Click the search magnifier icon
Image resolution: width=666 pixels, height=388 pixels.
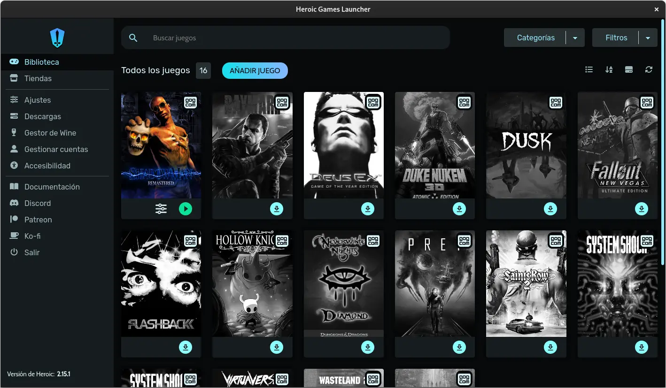pyautogui.click(x=133, y=38)
